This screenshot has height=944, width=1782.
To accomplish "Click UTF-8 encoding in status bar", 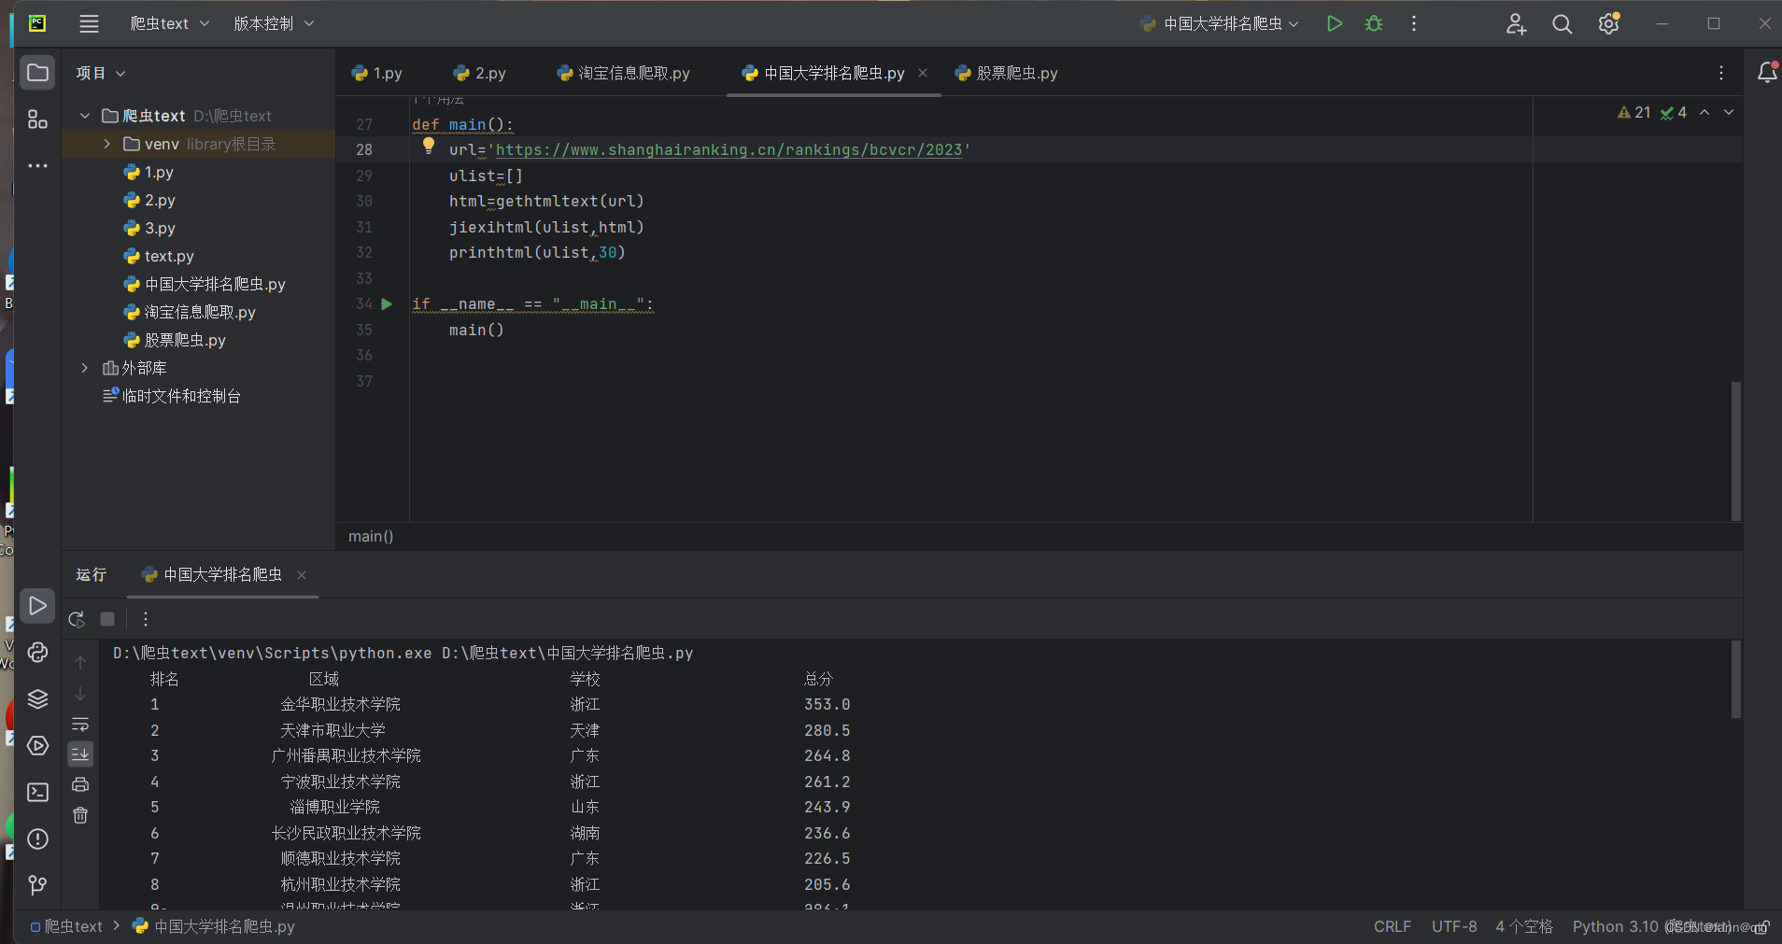I will point(1454,926).
